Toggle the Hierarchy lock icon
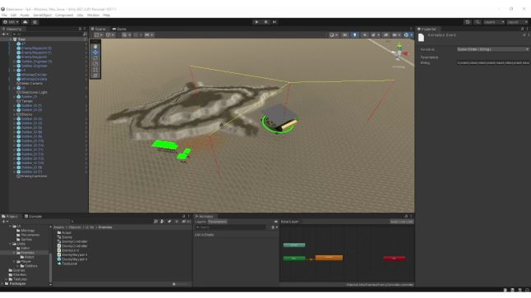 click(x=81, y=29)
